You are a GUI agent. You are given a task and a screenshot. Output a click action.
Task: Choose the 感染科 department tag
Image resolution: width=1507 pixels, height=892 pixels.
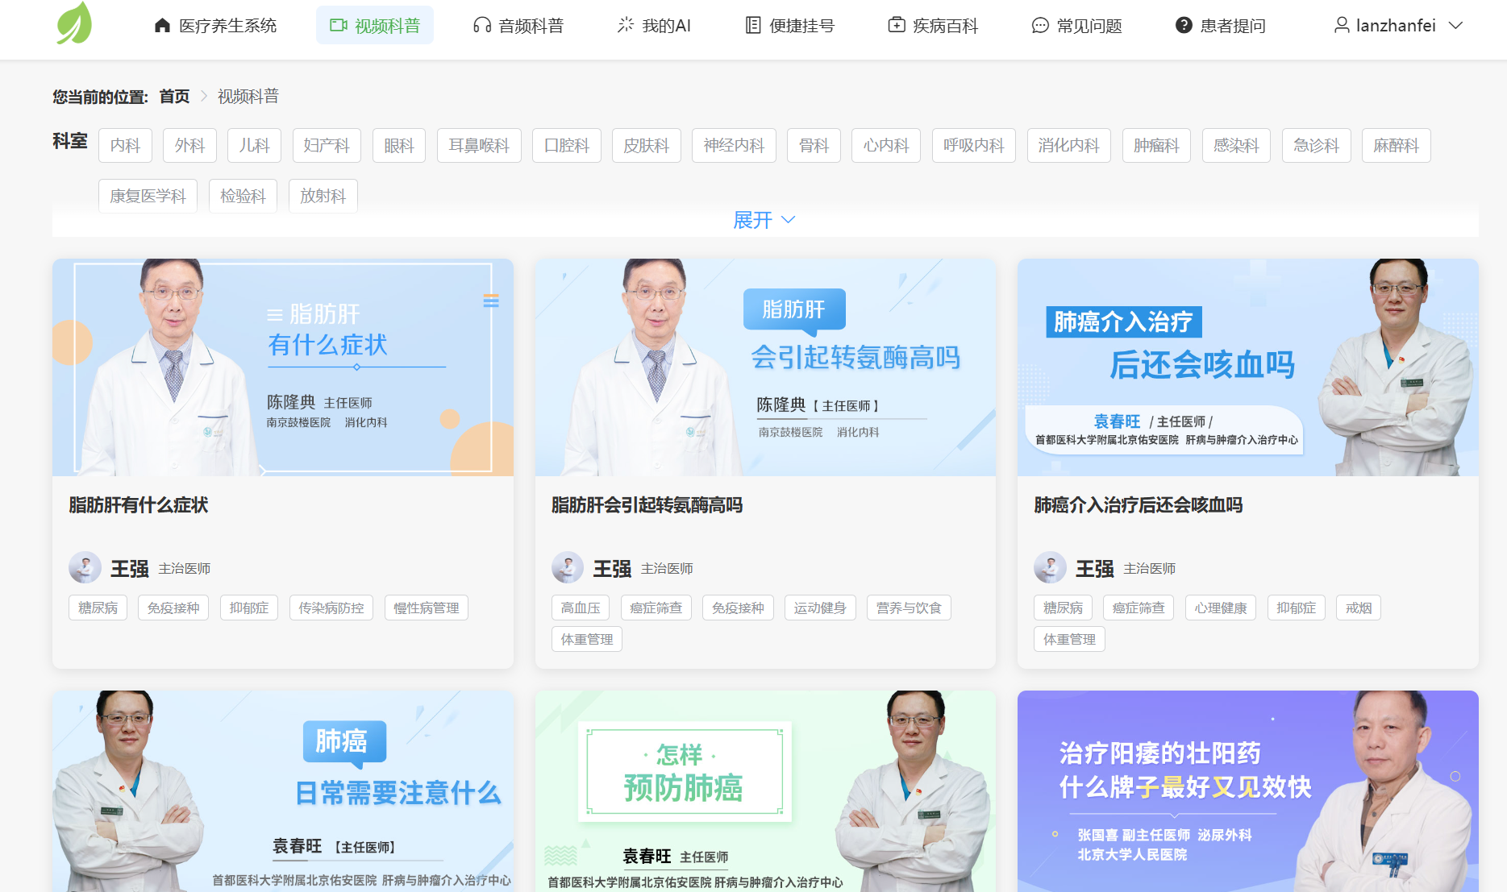tap(1236, 146)
